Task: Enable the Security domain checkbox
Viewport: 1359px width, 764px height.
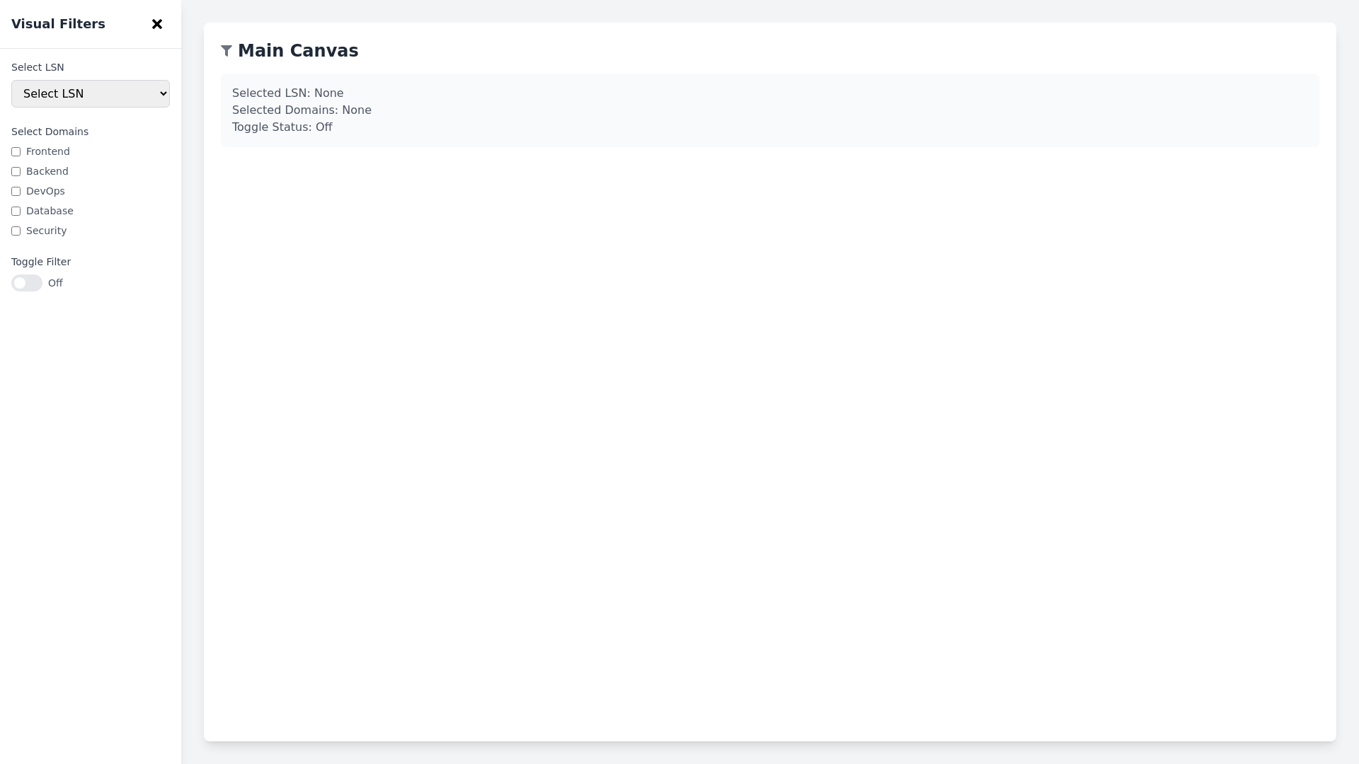Action: click(16, 231)
